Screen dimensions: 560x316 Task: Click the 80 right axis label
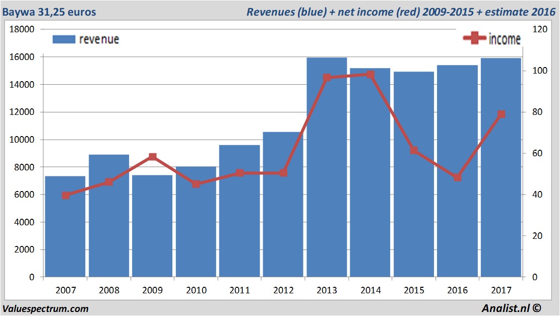[x=537, y=112]
